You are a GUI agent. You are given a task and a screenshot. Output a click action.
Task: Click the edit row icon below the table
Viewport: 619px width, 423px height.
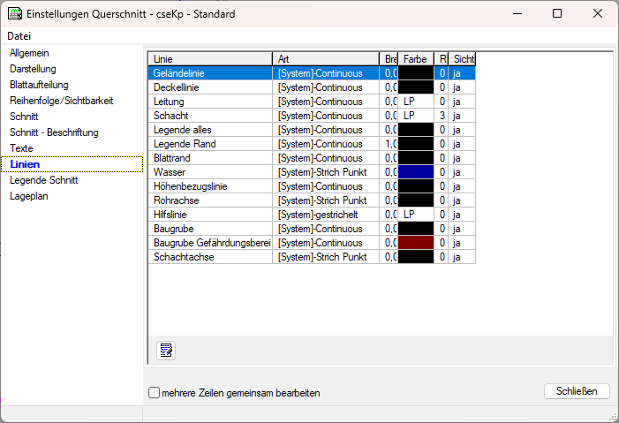pyautogui.click(x=165, y=351)
